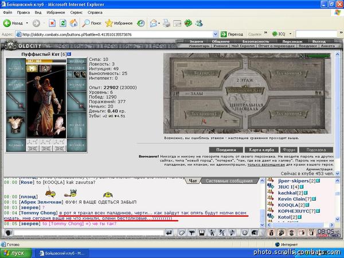Click the Windows пуск Start button
The height and width of the screenshot is (258, 344).
pyautogui.click(x=15, y=253)
